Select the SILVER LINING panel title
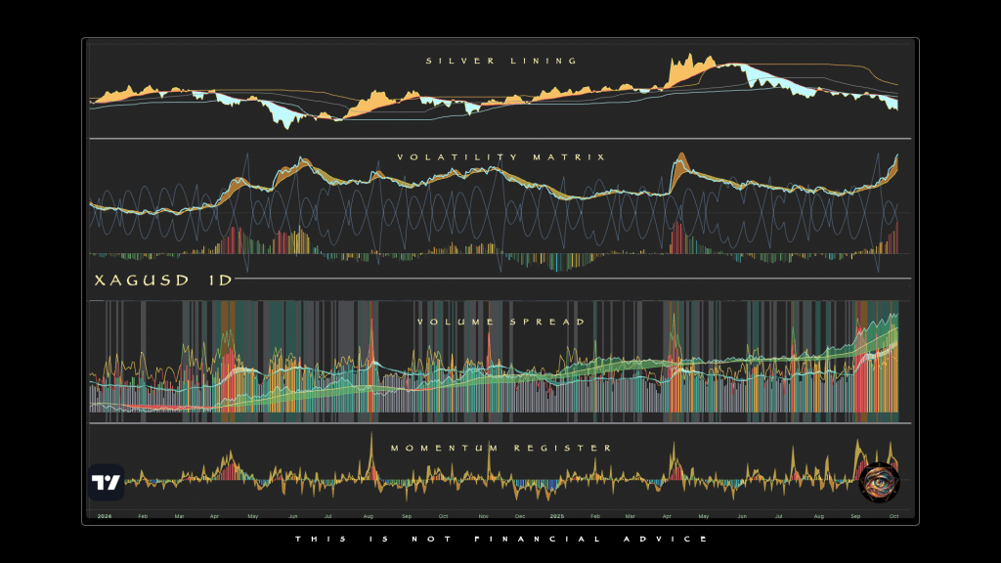 point(501,61)
